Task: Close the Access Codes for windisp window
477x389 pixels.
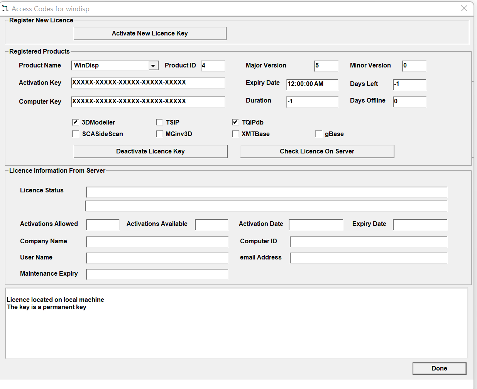Action: tap(464, 8)
